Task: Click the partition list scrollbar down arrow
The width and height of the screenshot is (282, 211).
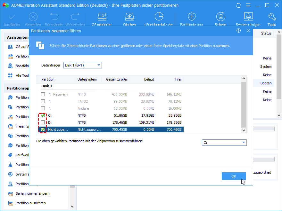Action: 244,130
